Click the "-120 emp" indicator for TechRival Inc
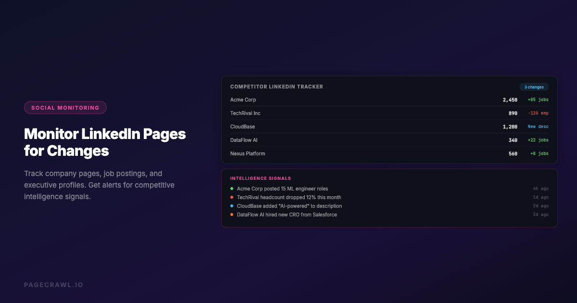Screen dimensions: 577x303 (x=538, y=113)
